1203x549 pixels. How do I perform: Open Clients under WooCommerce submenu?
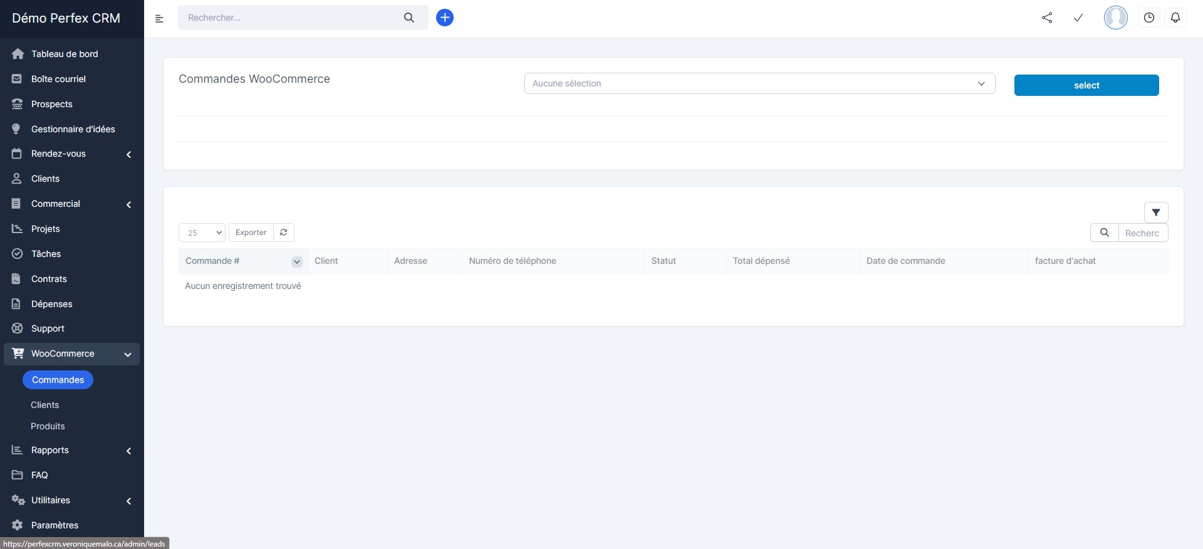(x=44, y=405)
